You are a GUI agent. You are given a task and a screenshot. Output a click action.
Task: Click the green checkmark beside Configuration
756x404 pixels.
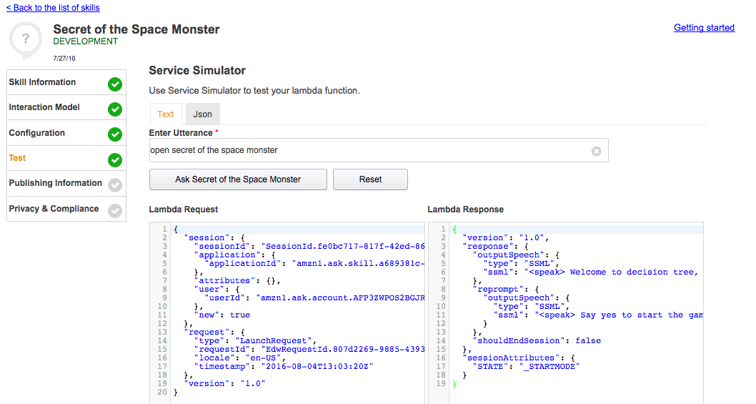tap(114, 134)
